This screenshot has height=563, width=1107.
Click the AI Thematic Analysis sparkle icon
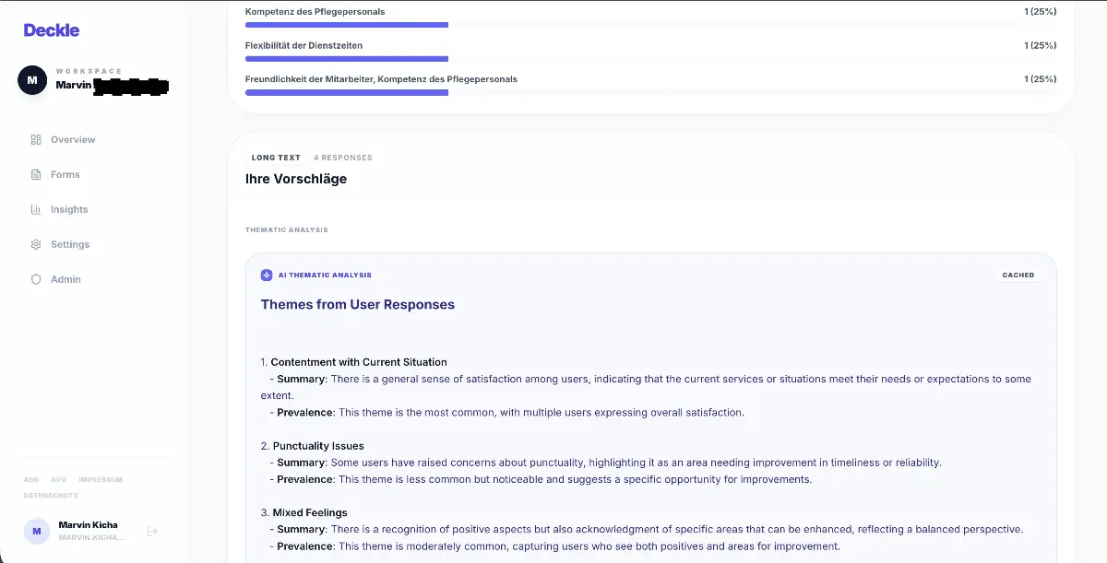click(x=267, y=276)
